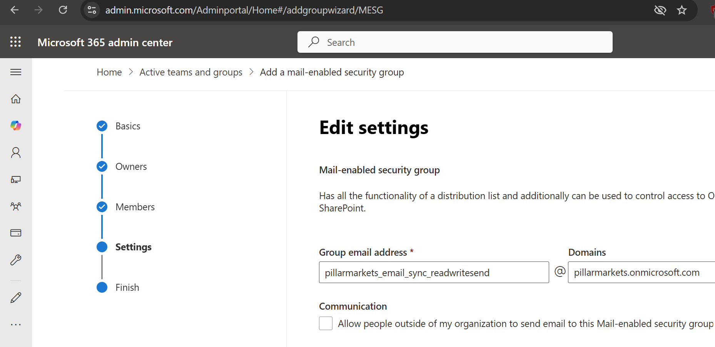Open Billing using its card-shaped icon
715x347 pixels.
coord(15,233)
